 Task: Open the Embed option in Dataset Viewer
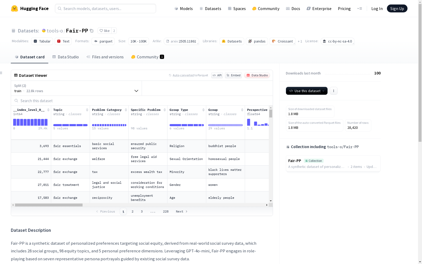pyautogui.click(x=233, y=75)
